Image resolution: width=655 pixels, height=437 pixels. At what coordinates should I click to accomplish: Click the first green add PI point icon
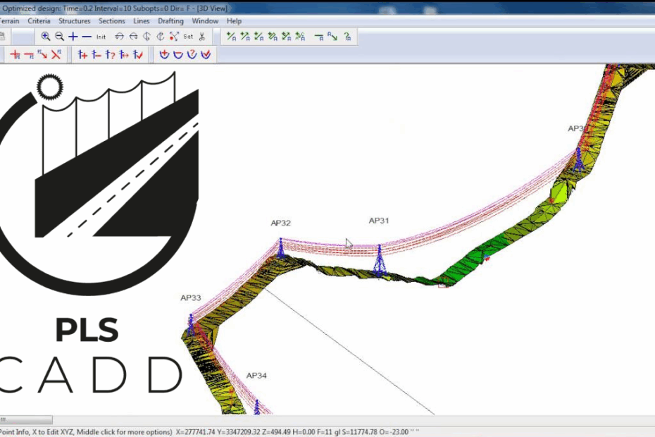pyautogui.click(x=231, y=37)
